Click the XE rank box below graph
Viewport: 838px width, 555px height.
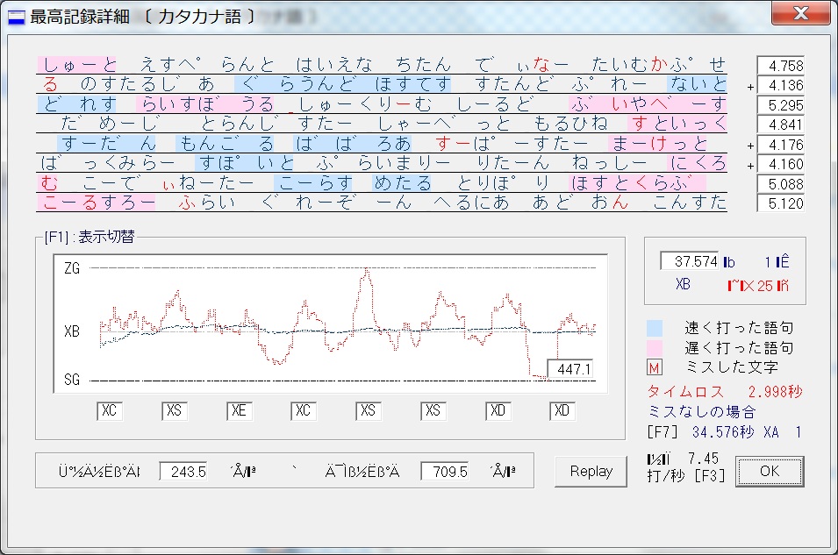pyautogui.click(x=240, y=410)
